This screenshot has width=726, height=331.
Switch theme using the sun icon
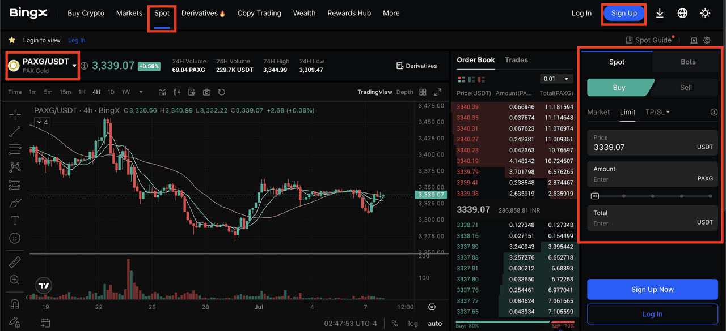705,13
